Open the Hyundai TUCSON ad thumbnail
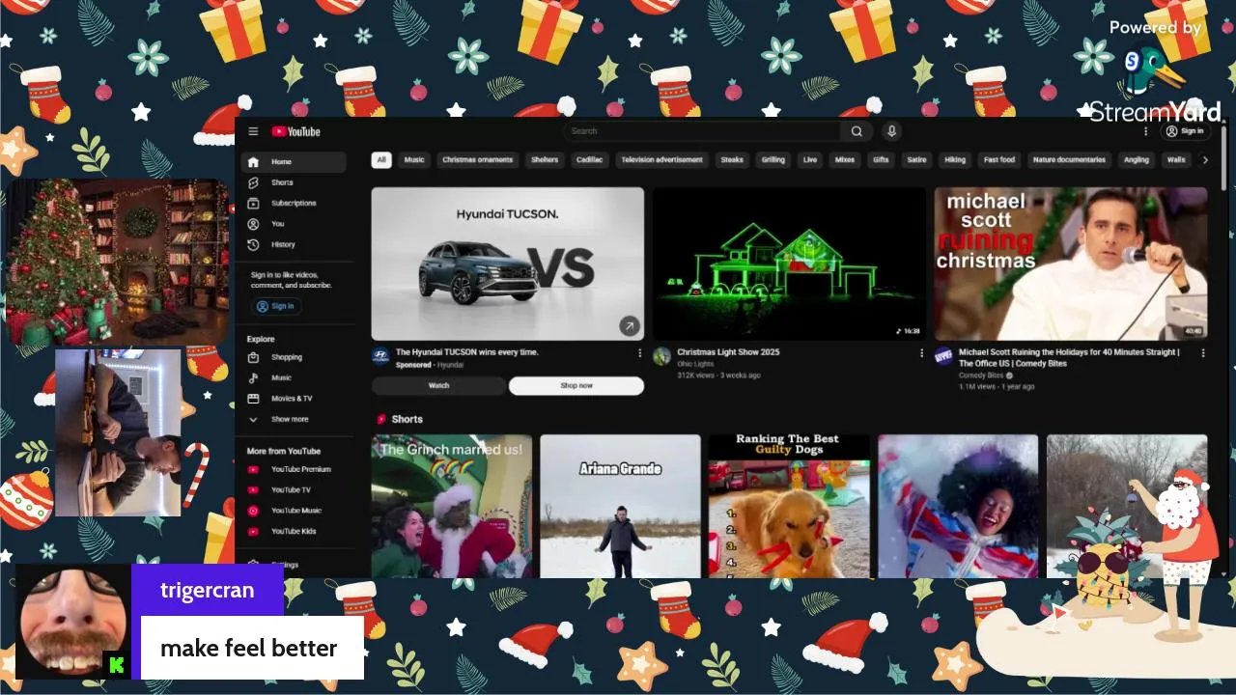This screenshot has height=695, width=1236. pyautogui.click(x=508, y=264)
